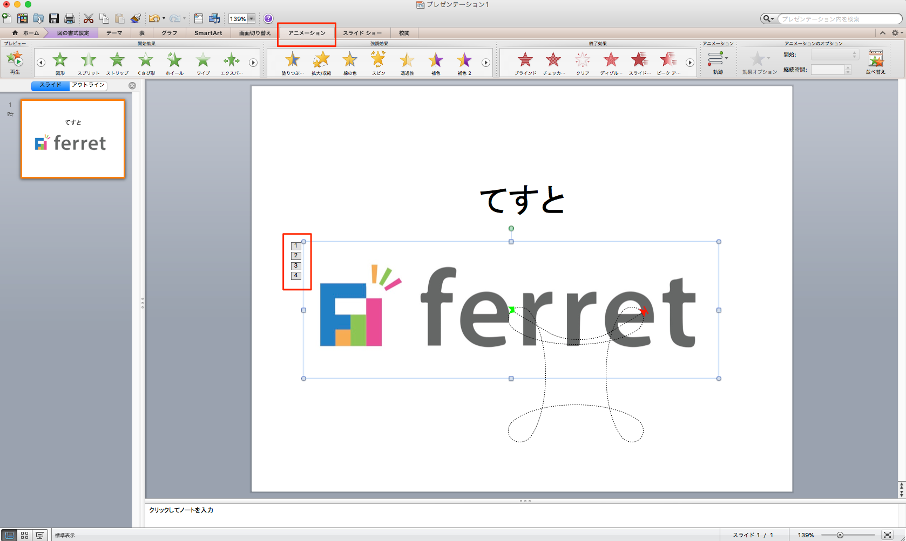
Task: Apply the ワイプ entrance effect
Action: [x=203, y=63]
